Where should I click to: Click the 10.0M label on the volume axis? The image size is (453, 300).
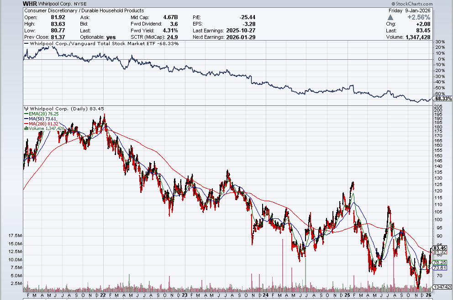pyautogui.click(x=15, y=259)
